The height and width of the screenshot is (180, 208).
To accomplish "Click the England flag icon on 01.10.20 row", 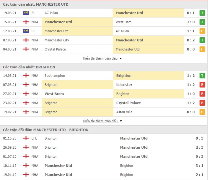I will point(26,138).
